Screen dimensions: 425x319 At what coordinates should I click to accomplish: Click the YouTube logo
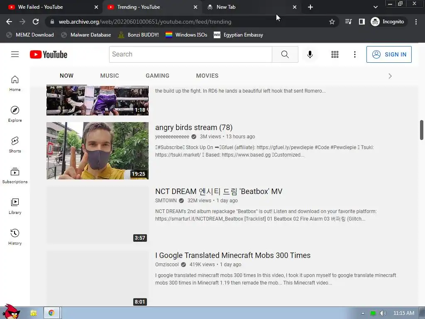[x=49, y=54]
